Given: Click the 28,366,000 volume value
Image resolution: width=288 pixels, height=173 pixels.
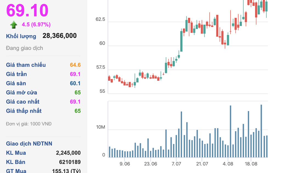Looking at the screenshot, I should (60, 36).
